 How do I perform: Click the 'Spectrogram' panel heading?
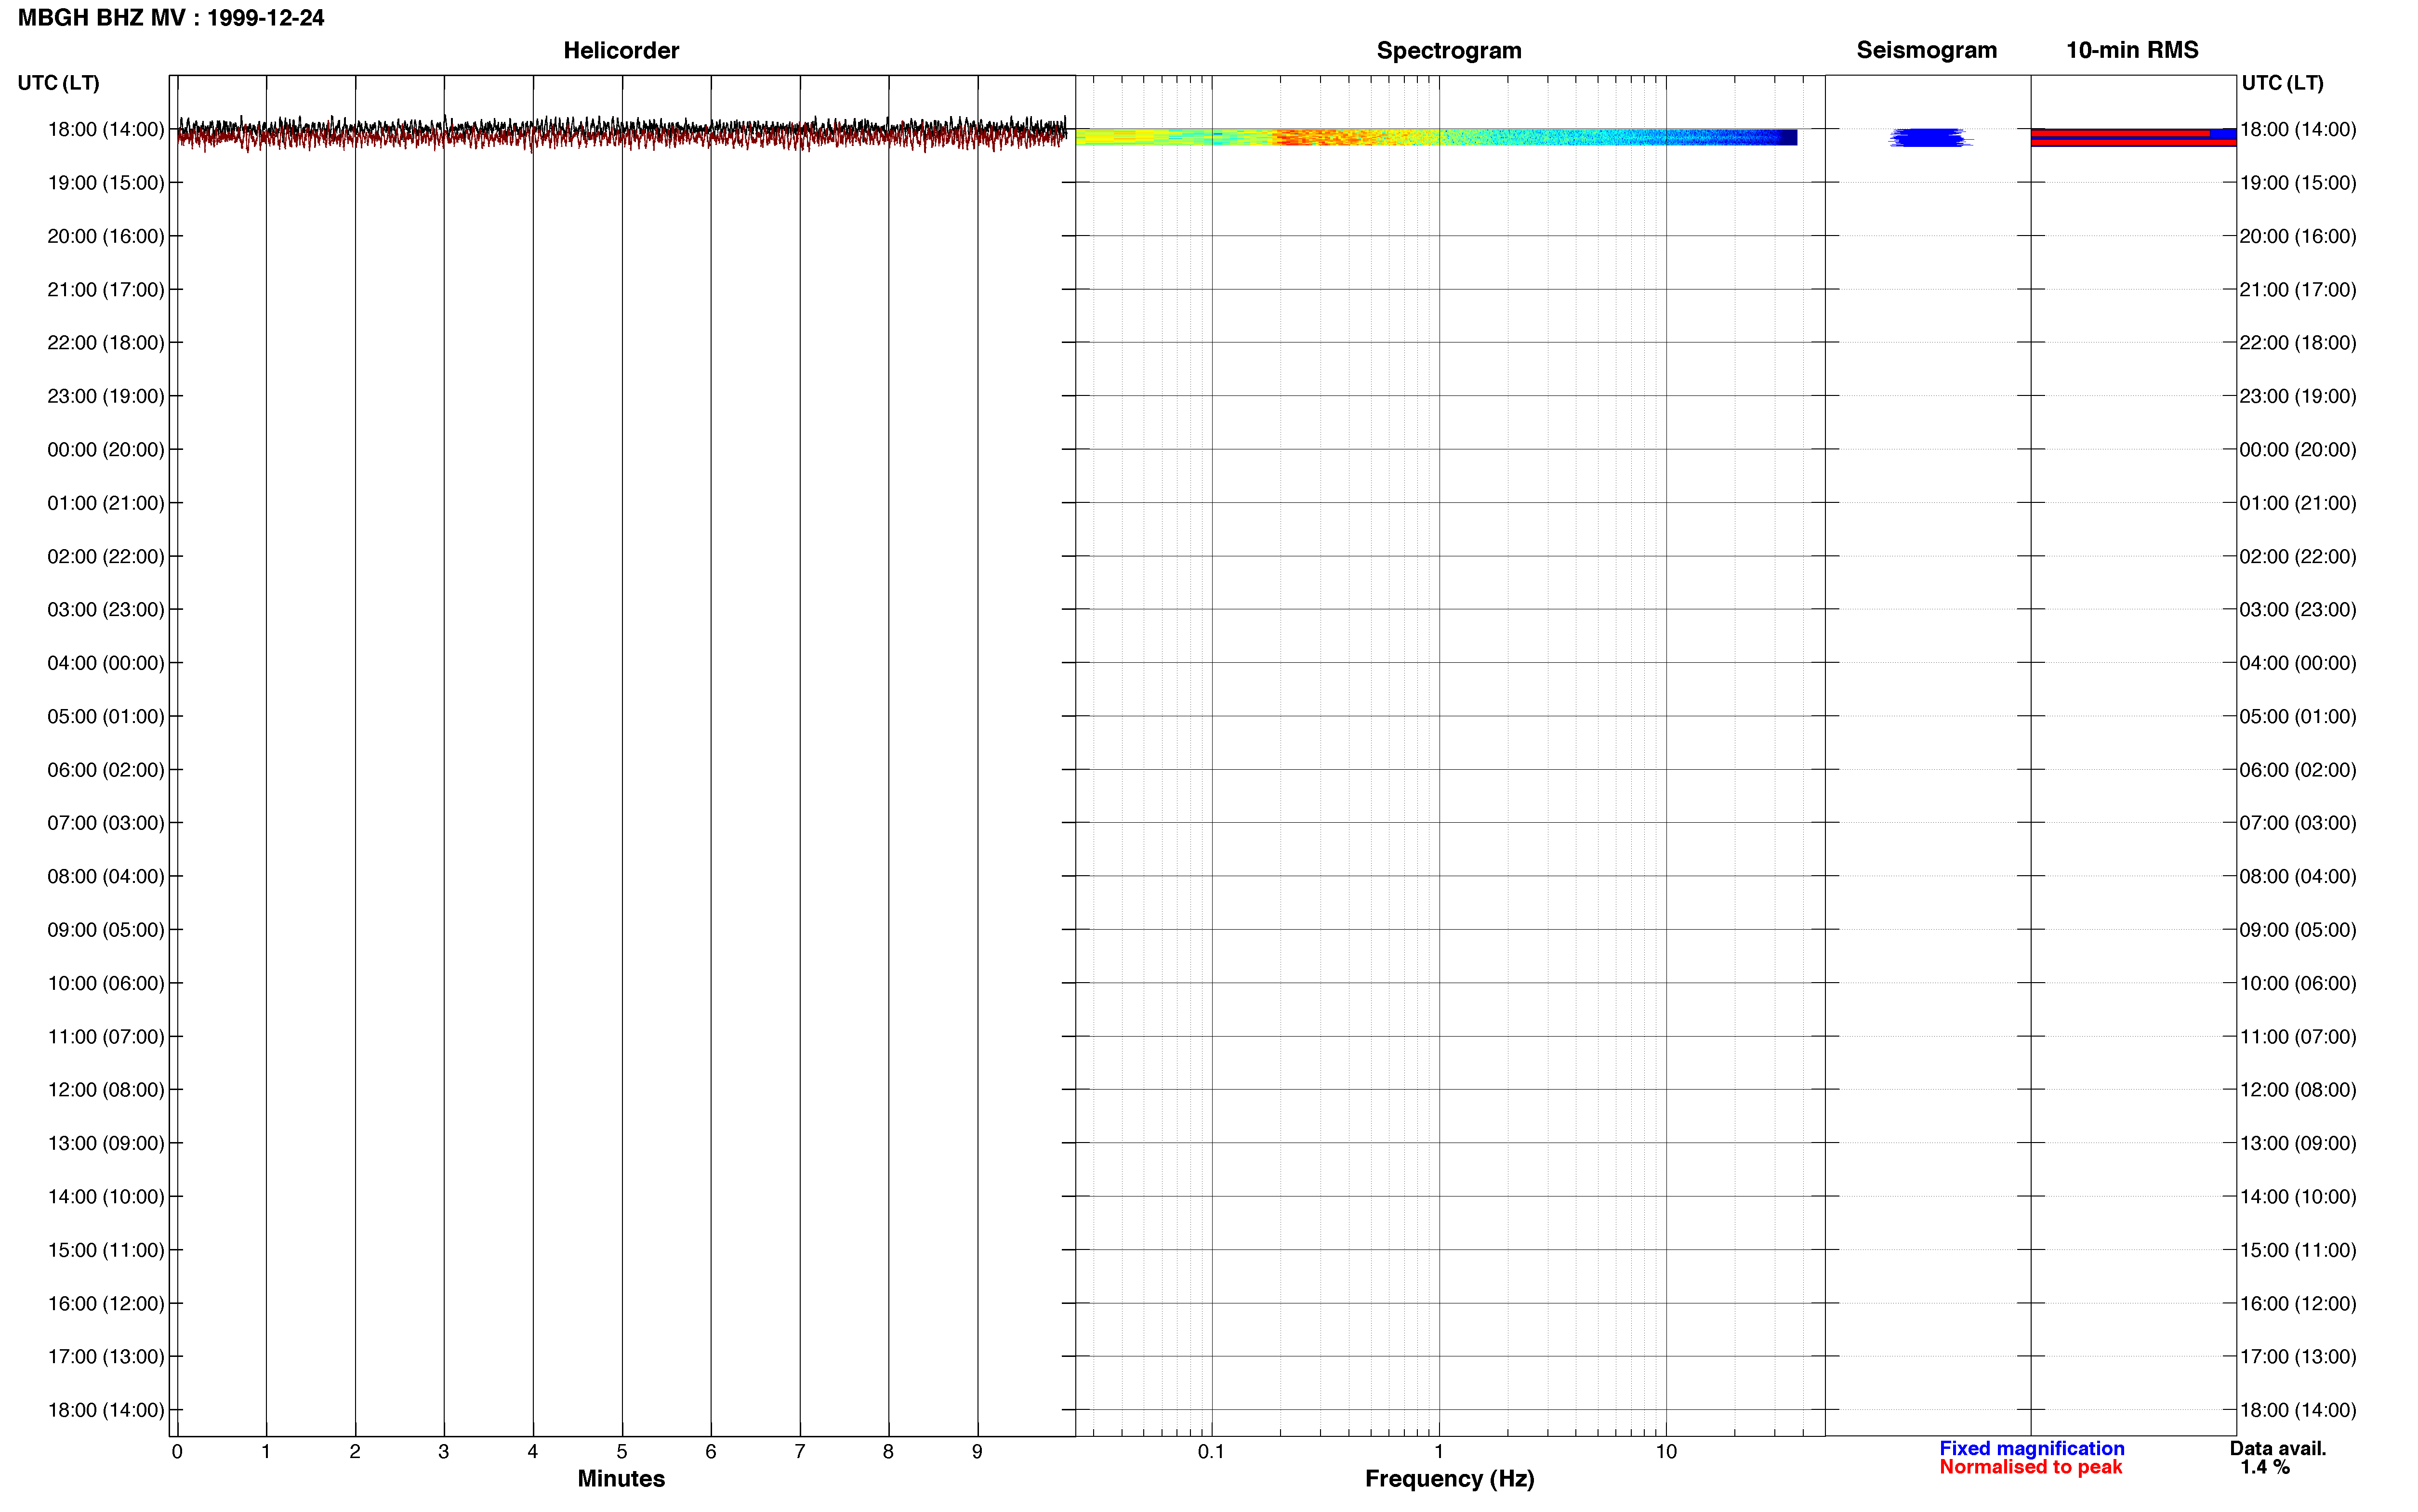[x=1449, y=50]
